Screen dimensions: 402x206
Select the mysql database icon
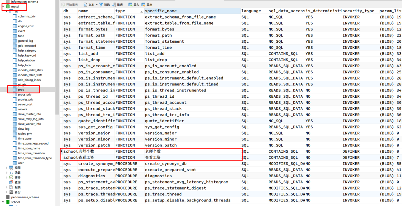point(8,6)
